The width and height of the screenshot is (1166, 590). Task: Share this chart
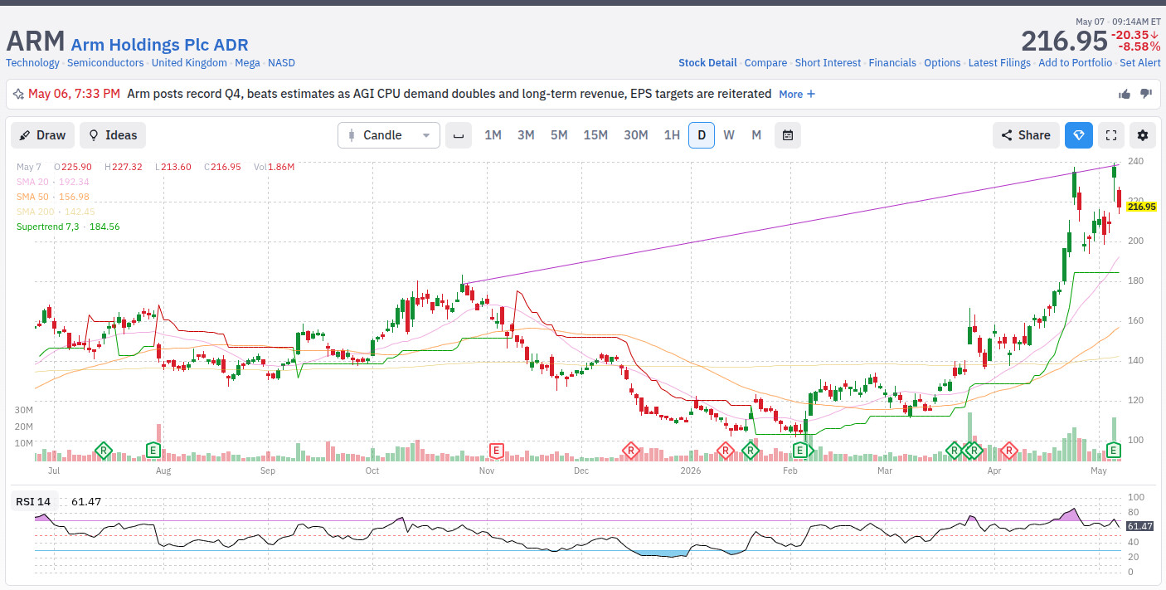1026,135
